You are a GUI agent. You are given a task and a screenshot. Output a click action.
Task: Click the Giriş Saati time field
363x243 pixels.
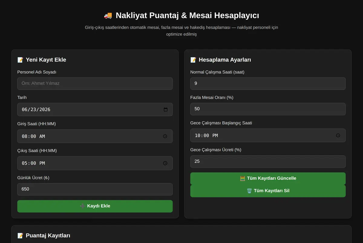(95, 136)
